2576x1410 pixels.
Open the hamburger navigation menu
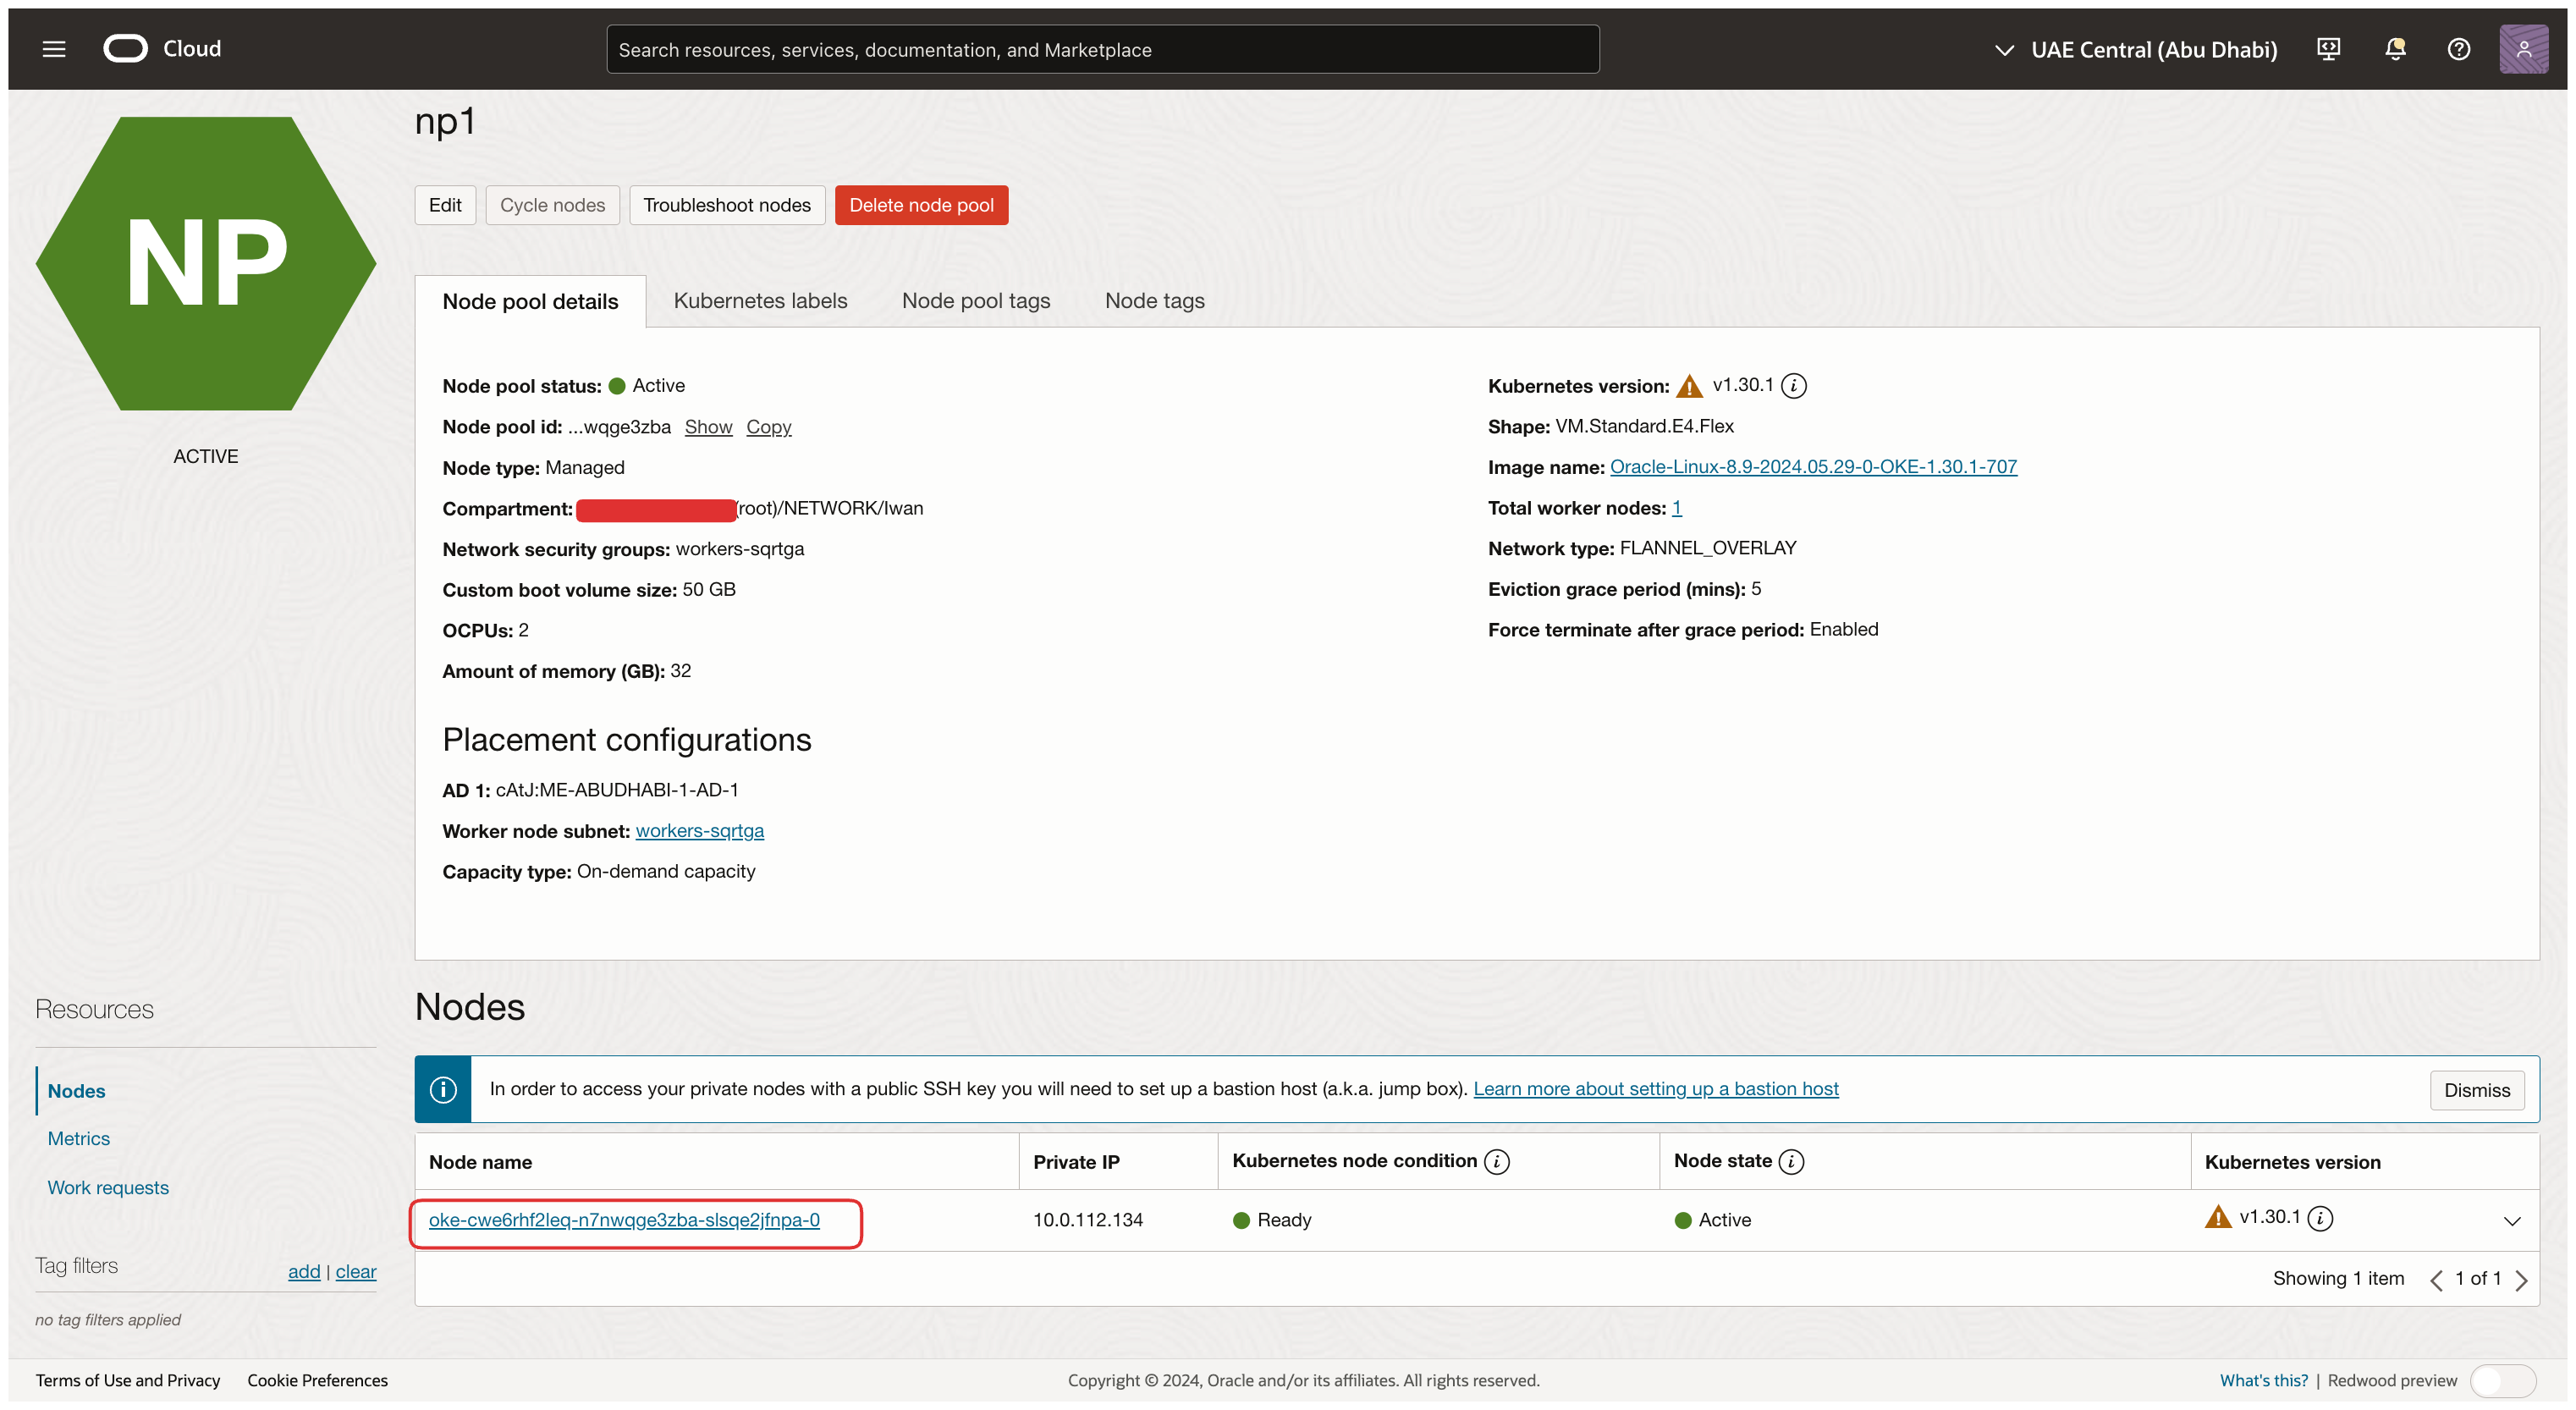[54, 49]
